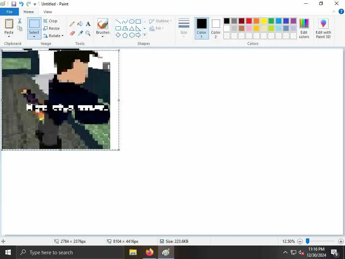
Task: Select the Text tool
Action: (x=88, y=24)
